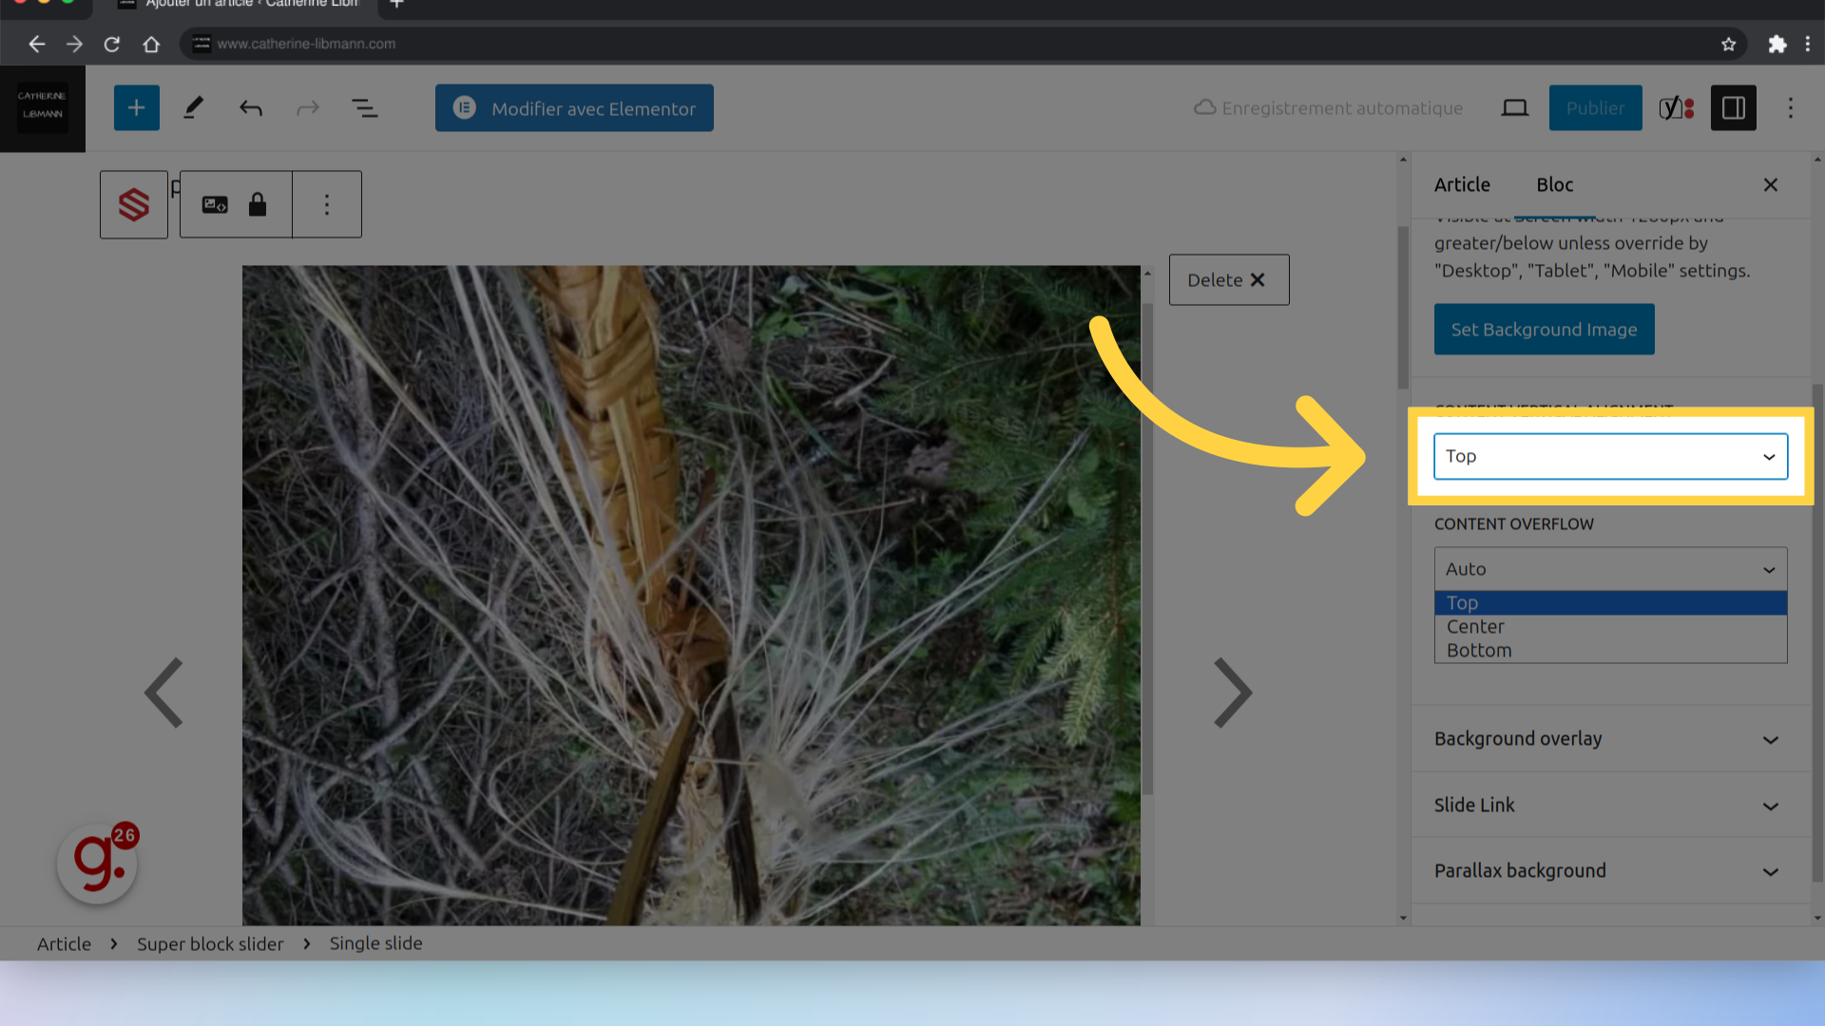Click the undo arrow icon

pos(249,107)
